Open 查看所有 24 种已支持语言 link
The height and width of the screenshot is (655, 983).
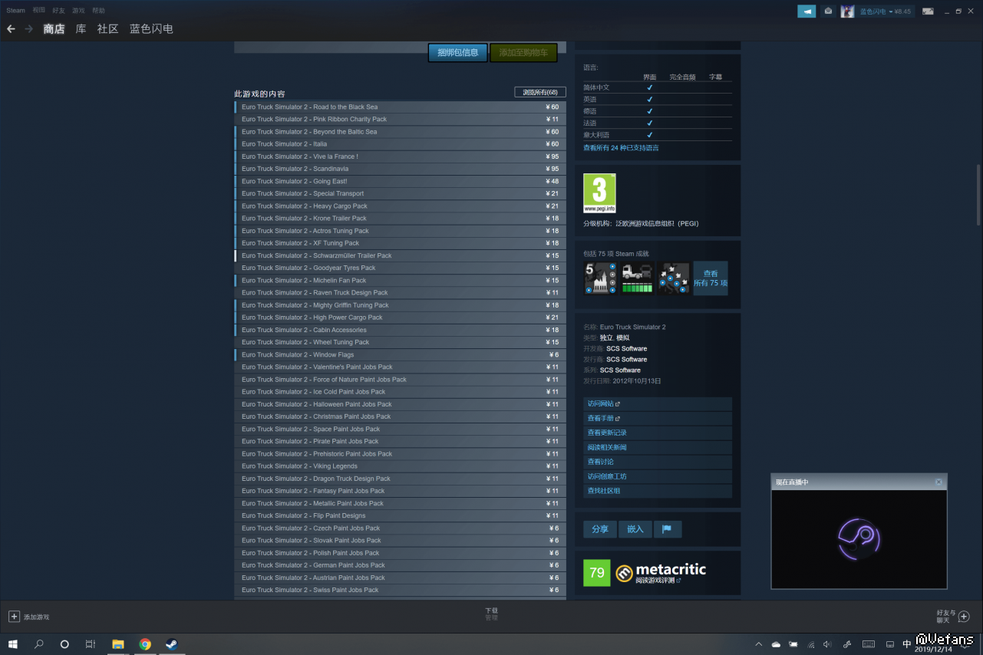coord(621,148)
